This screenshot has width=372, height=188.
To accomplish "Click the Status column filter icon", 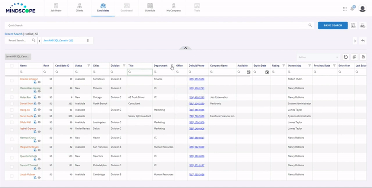I will pos(88,66).
